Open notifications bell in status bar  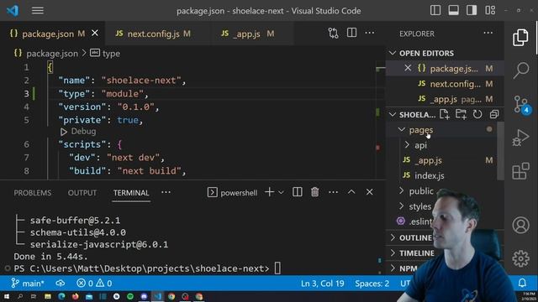(522, 284)
